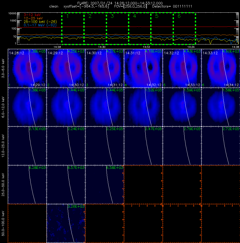
Task: Select interval number 2 in the light curve
Action: tap(90, 16)
